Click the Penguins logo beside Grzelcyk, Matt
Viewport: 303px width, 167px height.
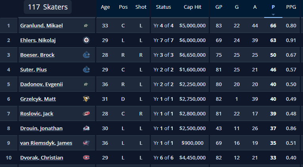pos(86,99)
